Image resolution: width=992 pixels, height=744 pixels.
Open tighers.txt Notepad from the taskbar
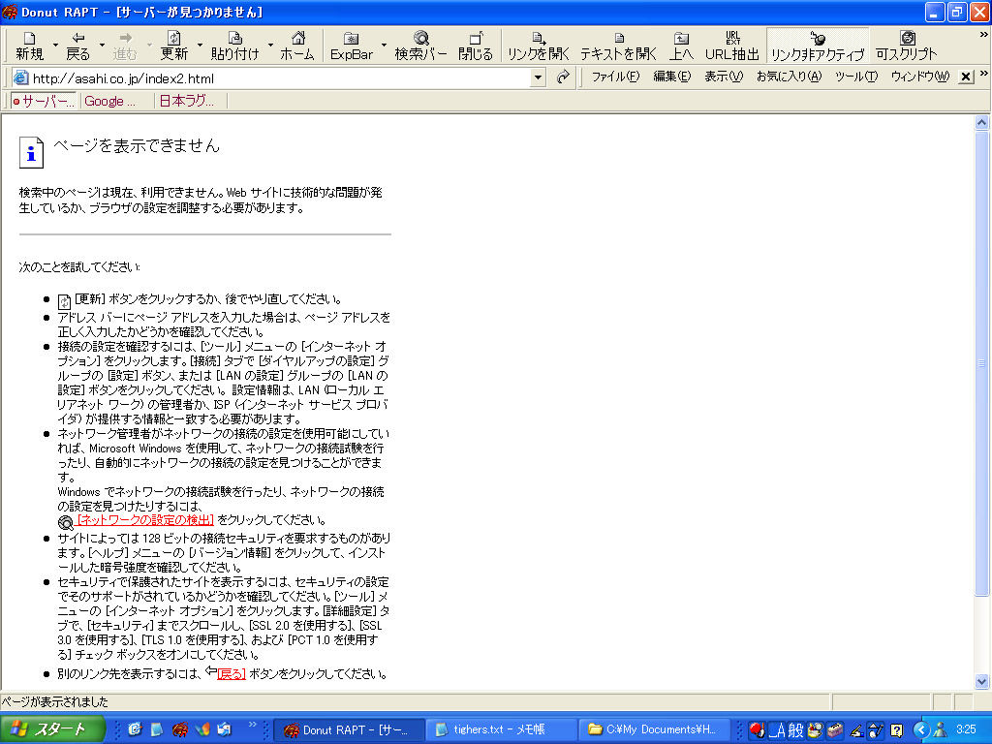(x=496, y=729)
